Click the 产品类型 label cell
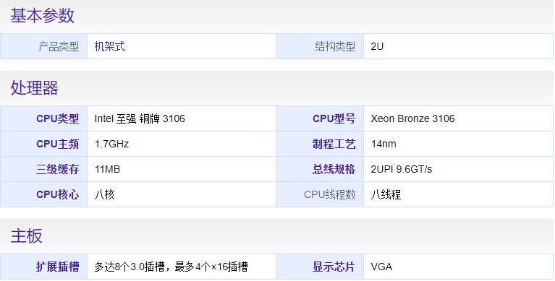 click(44, 46)
